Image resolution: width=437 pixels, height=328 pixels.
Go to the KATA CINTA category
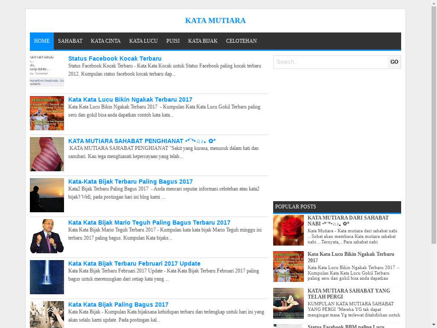point(106,41)
